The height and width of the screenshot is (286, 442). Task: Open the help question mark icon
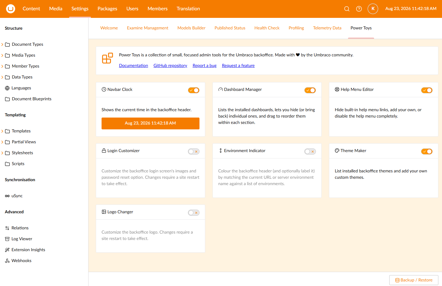(359, 9)
